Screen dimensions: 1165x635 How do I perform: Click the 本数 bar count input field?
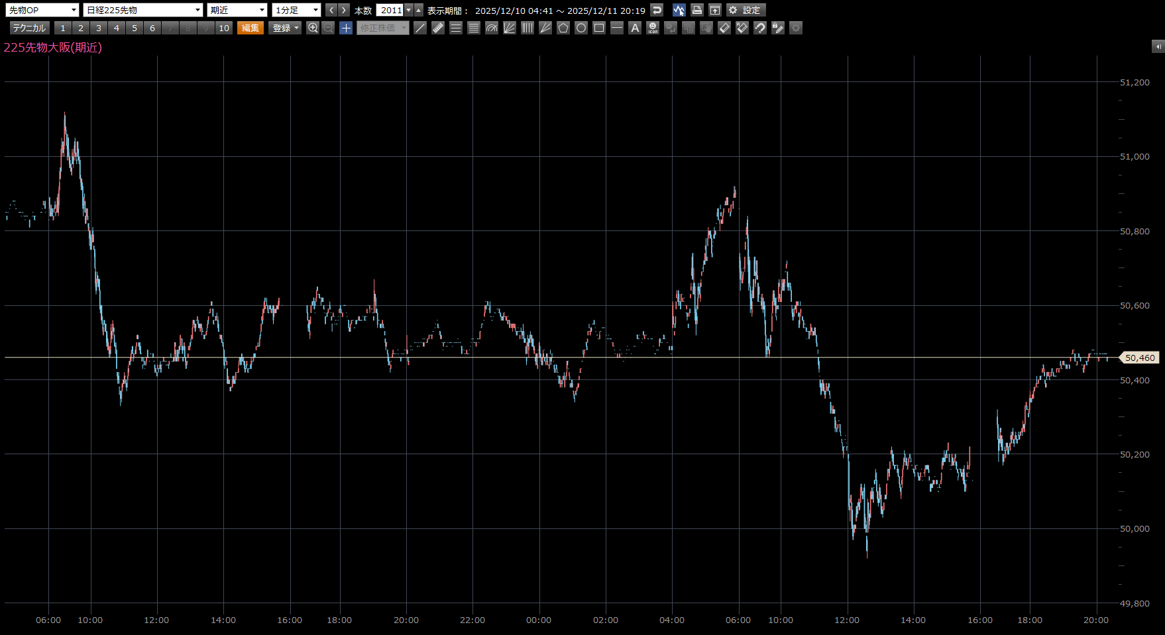tap(390, 10)
